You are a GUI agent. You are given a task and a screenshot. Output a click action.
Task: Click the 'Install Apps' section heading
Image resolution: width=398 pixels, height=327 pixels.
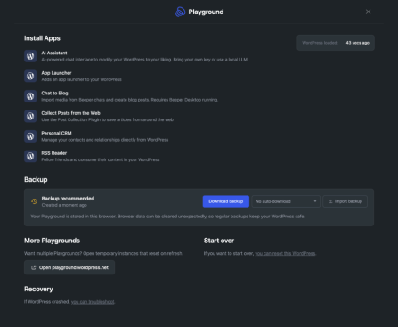click(42, 38)
